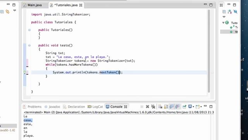
Task: Click the 'La' line in console output
Action: point(26,116)
